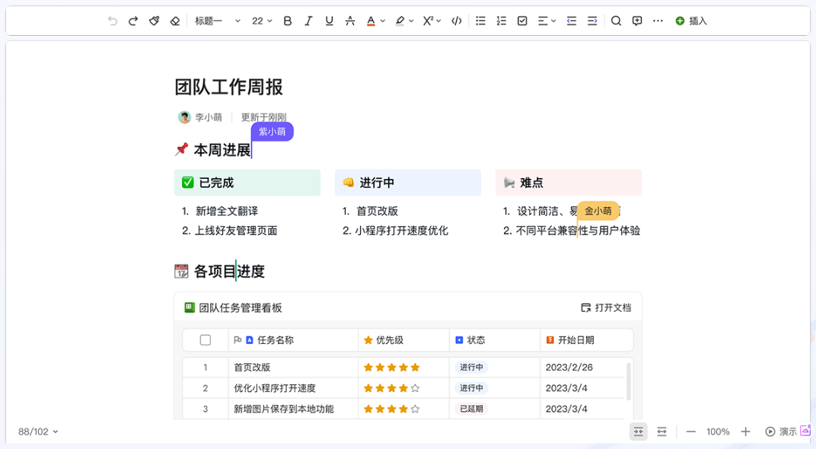The height and width of the screenshot is (449, 816).
Task: Tick the select-all checkbox in table header
Action: coord(206,340)
